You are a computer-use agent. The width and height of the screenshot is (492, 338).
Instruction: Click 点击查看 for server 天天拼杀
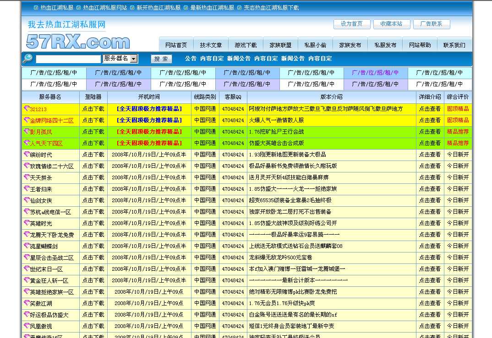point(430,177)
